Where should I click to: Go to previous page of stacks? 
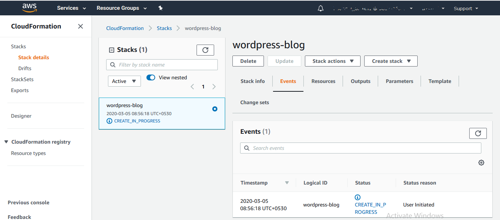[x=193, y=87]
